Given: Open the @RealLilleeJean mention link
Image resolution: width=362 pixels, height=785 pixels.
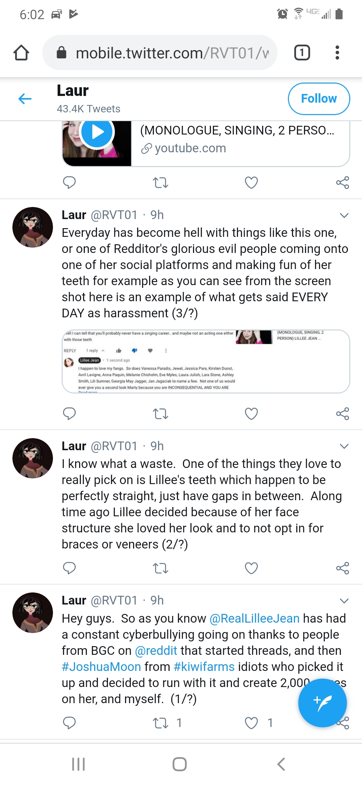Looking at the screenshot, I should [x=254, y=618].
